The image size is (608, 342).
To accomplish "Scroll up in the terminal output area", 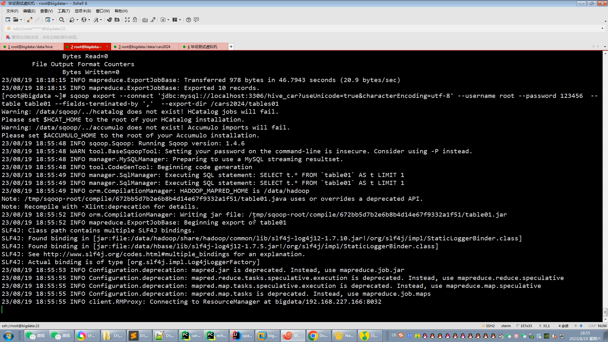I will coord(605,54).
